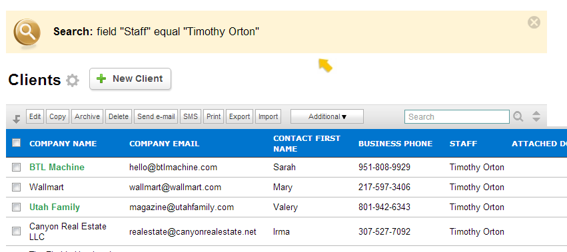Select the Wallmart row checkbox
Image resolution: width=567 pixels, height=252 pixels.
16,187
